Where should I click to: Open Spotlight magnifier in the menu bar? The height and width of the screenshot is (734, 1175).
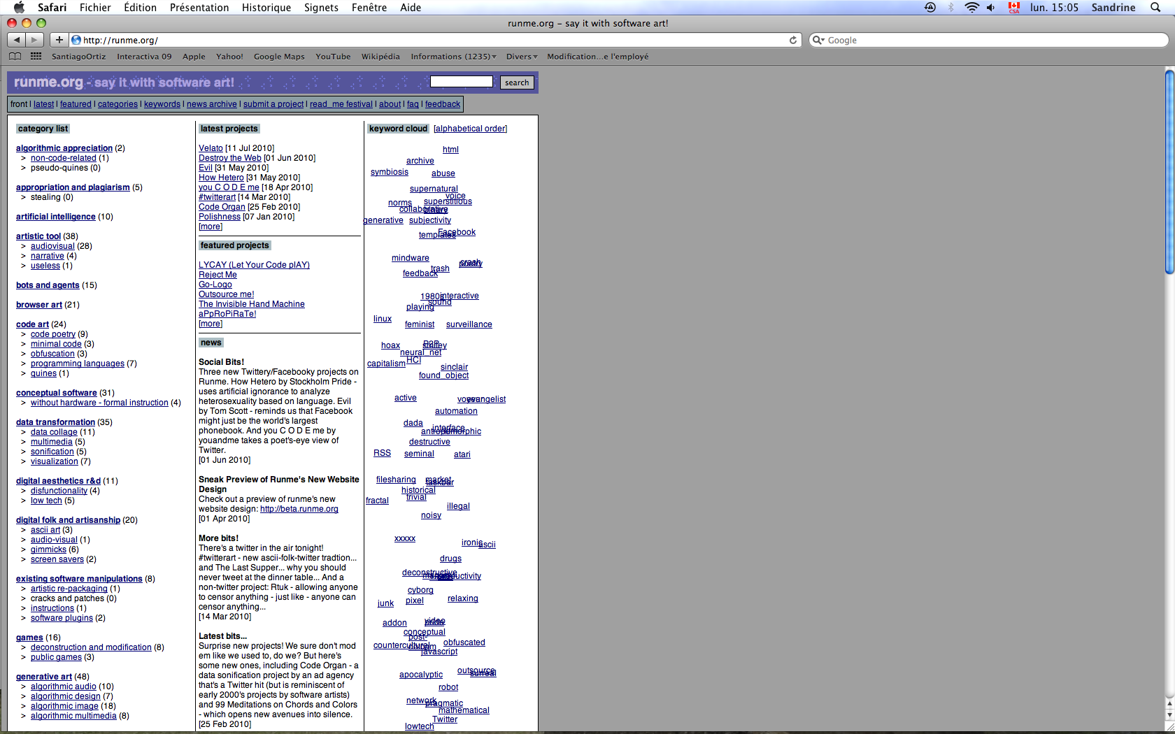point(1155,7)
